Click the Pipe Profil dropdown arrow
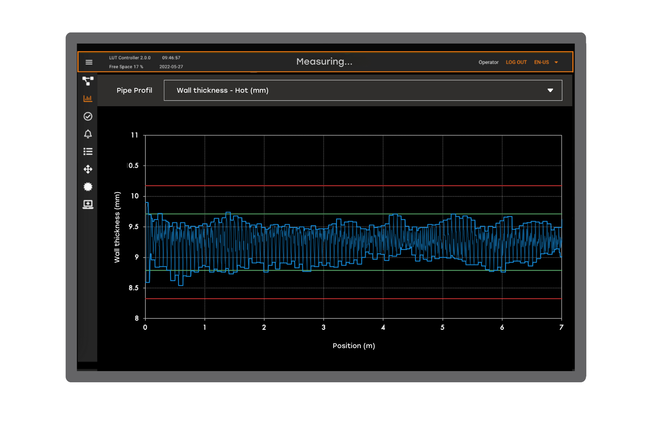Viewport: 649px width, 433px height. pos(550,90)
